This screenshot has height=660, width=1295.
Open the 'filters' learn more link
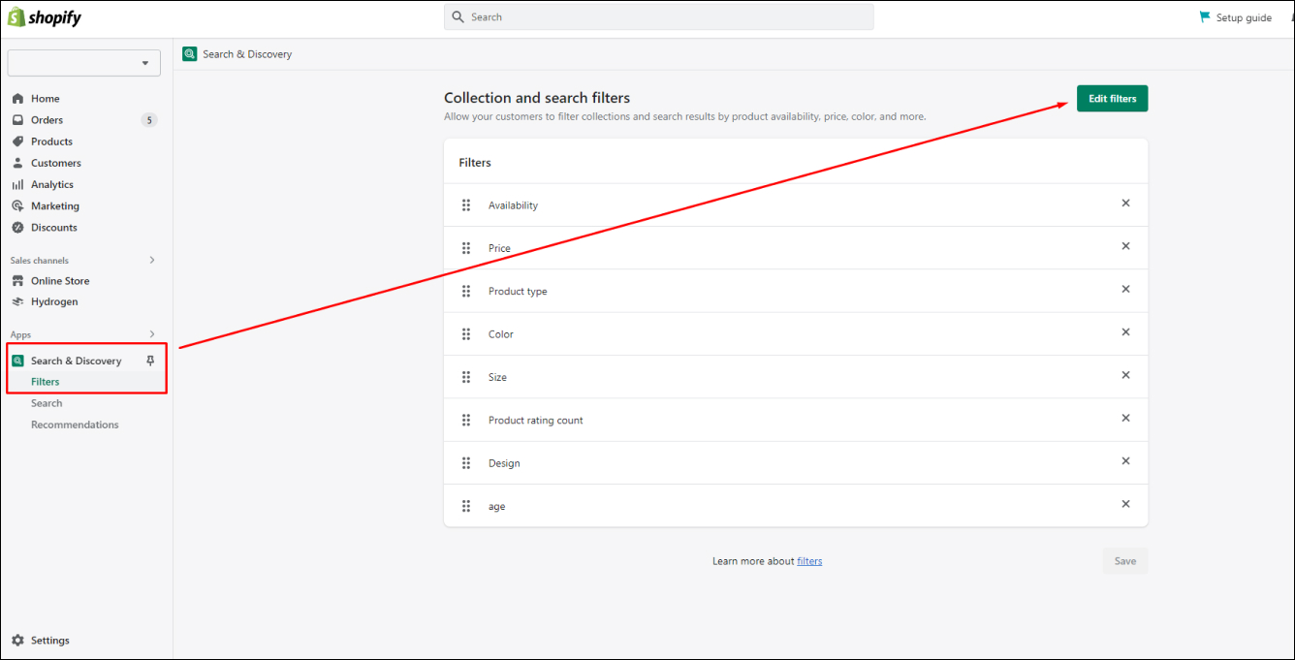pyautogui.click(x=809, y=561)
